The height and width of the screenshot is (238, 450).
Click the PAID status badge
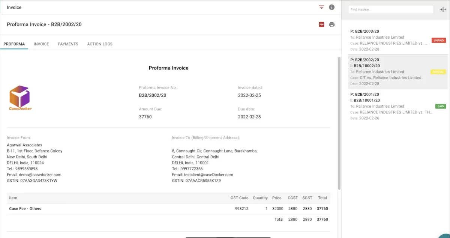[441, 106]
